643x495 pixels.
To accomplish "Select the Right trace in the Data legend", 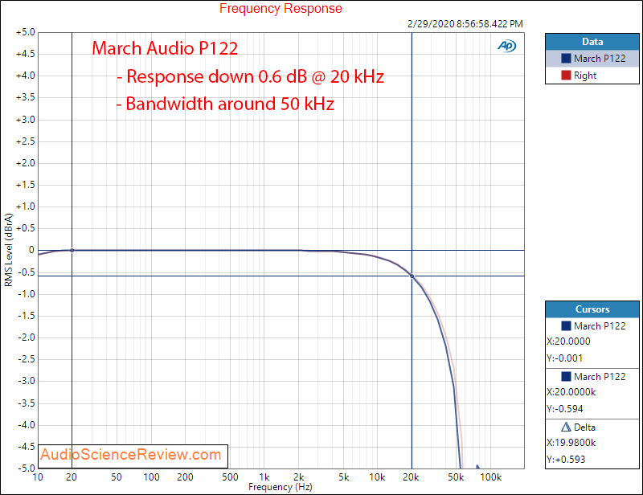I will click(x=592, y=76).
